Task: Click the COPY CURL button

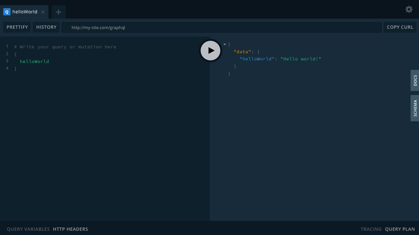Action: click(400, 27)
